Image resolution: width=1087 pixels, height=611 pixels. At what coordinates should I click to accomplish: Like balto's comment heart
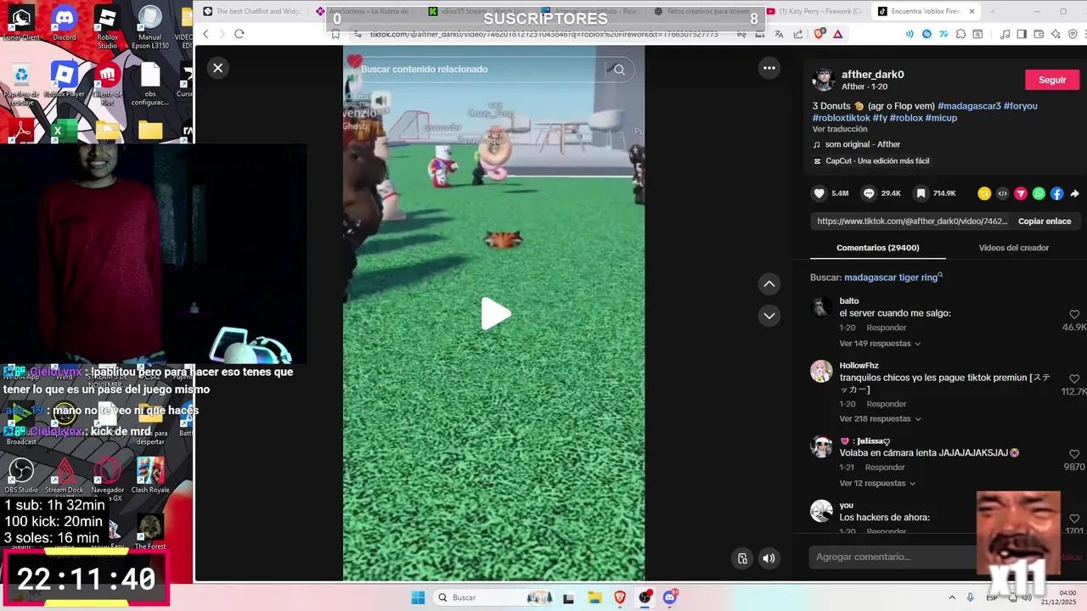(x=1074, y=315)
